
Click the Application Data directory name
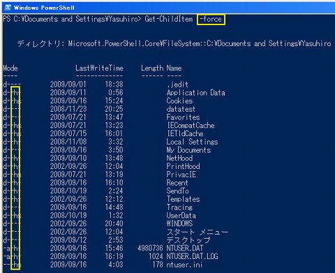pyautogui.click(x=196, y=93)
